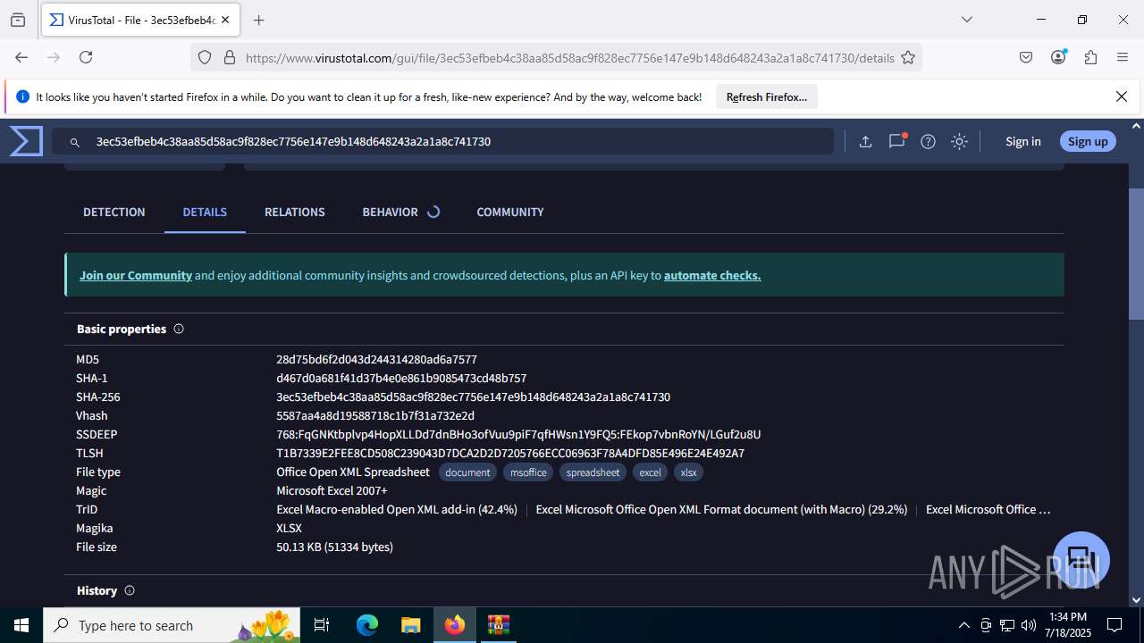
Task: Follow the Join our Community link
Action: point(136,275)
